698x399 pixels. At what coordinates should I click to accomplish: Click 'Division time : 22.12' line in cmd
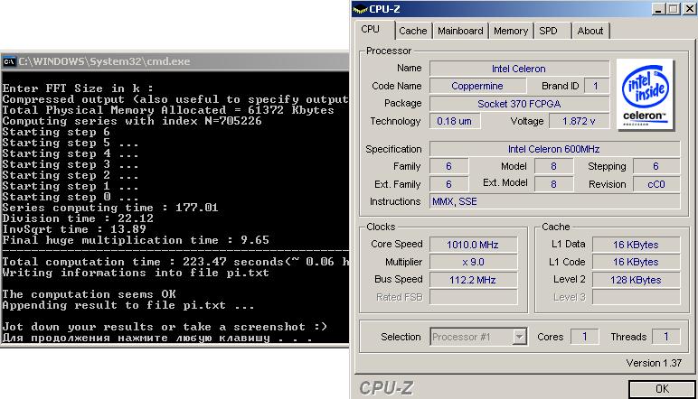coord(78,218)
